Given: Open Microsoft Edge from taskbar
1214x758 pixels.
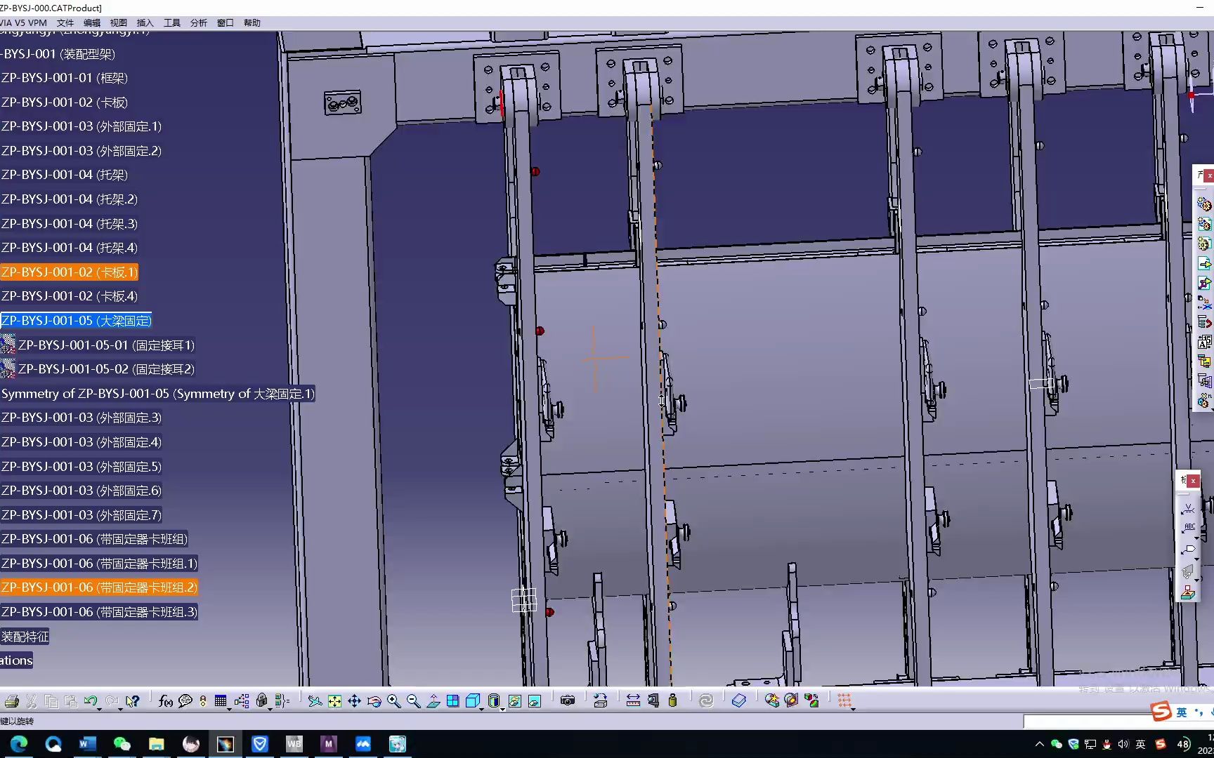Looking at the screenshot, I should click(19, 744).
